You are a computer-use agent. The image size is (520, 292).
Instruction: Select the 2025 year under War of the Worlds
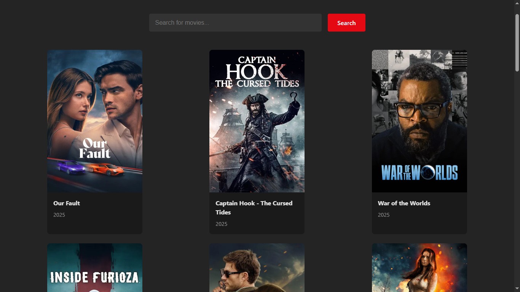(x=383, y=215)
